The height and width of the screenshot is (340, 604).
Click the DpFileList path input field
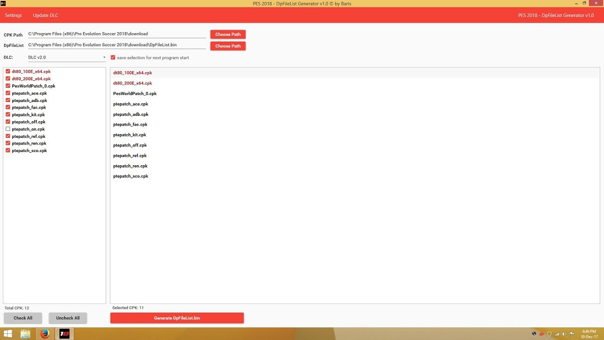point(117,45)
